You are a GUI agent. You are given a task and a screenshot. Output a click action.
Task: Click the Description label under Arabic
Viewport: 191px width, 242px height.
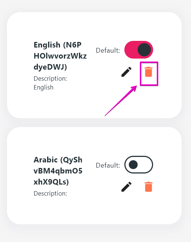click(x=50, y=193)
